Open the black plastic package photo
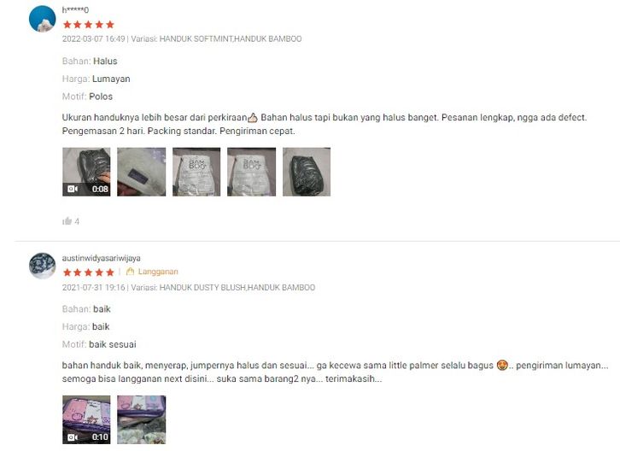The image size is (620, 451). (307, 172)
